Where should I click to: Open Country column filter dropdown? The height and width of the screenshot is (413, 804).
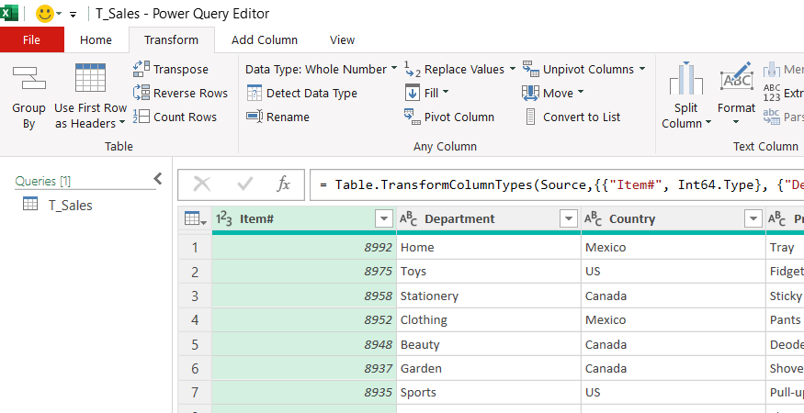point(753,219)
